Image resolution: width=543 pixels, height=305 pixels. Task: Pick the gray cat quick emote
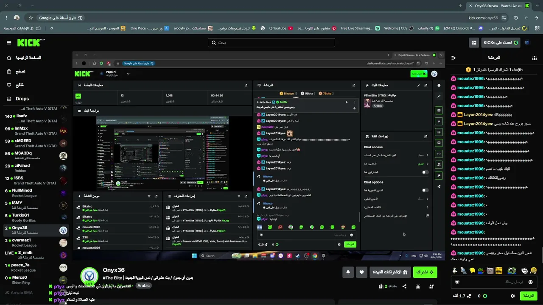pyautogui.click(x=490, y=270)
